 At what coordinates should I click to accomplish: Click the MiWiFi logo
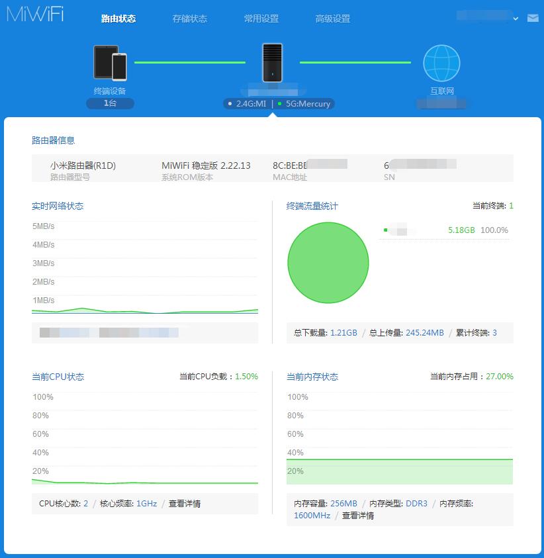click(x=35, y=15)
